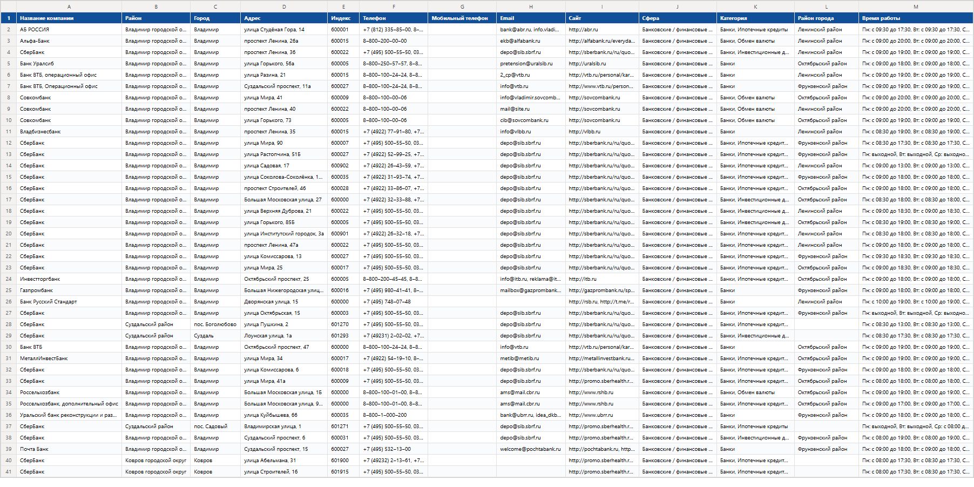Click the email '2_cp@vtb.ru'
Image resolution: width=974 pixels, height=487 pixels.
(x=531, y=75)
